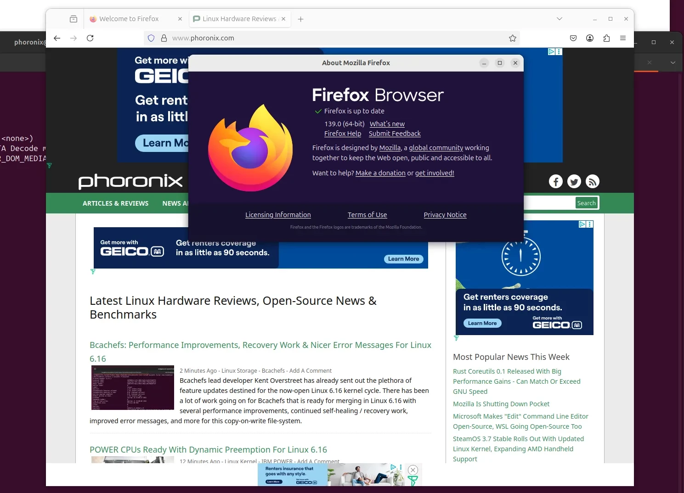Open a new tab with plus button

click(300, 19)
